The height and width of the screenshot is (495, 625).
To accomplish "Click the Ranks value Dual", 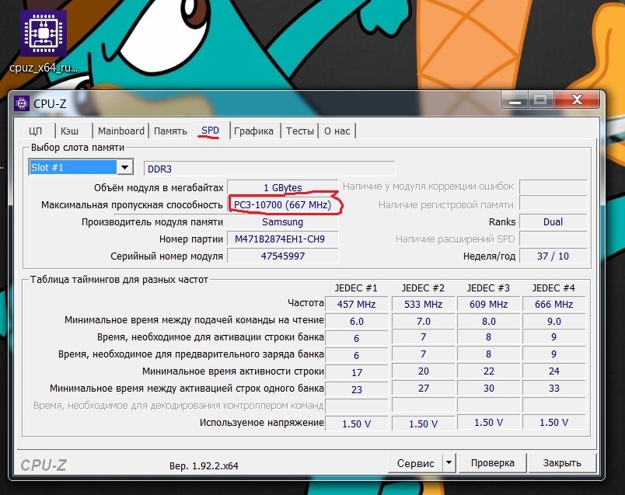I will tap(553, 221).
